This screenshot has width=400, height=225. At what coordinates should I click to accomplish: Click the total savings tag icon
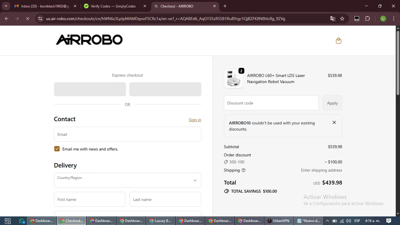(x=226, y=191)
